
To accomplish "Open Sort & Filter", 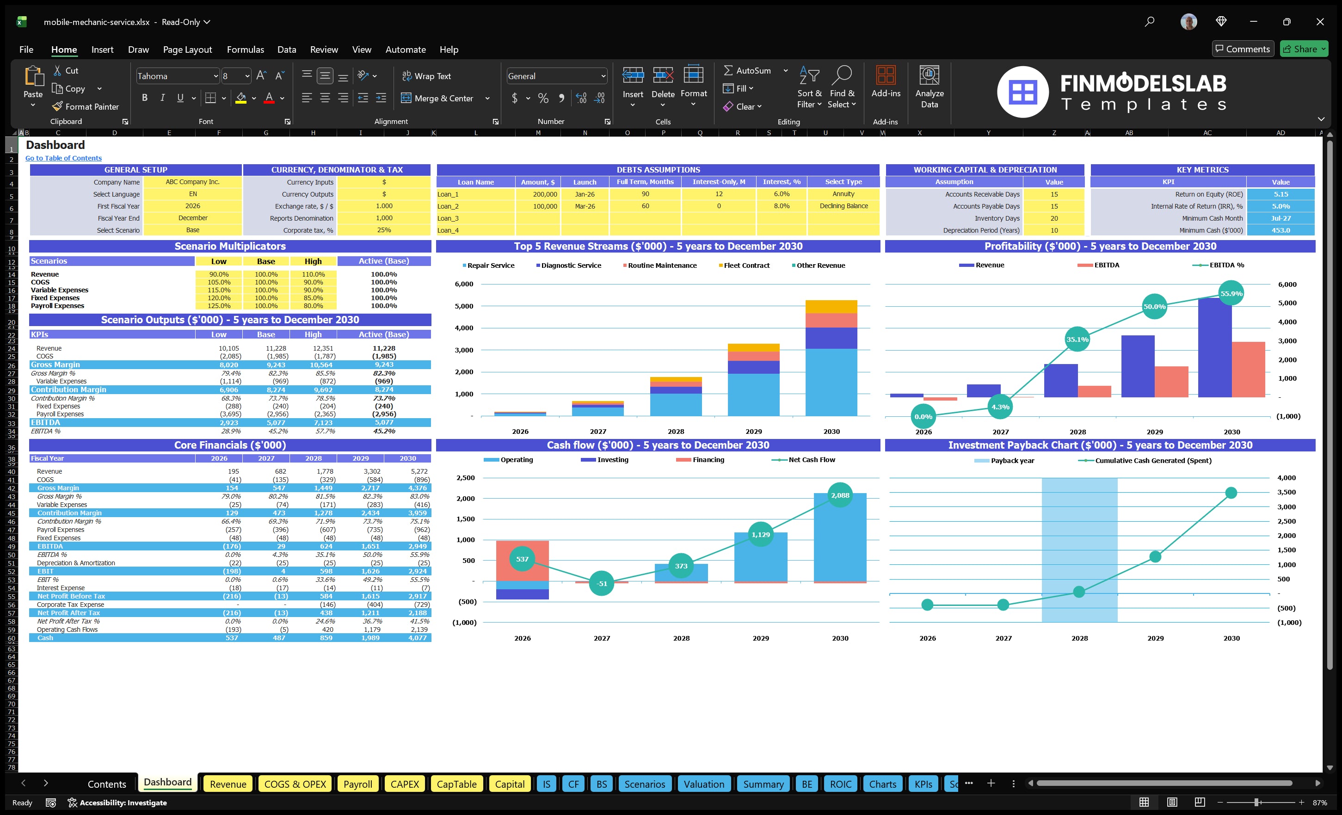I will pos(809,87).
